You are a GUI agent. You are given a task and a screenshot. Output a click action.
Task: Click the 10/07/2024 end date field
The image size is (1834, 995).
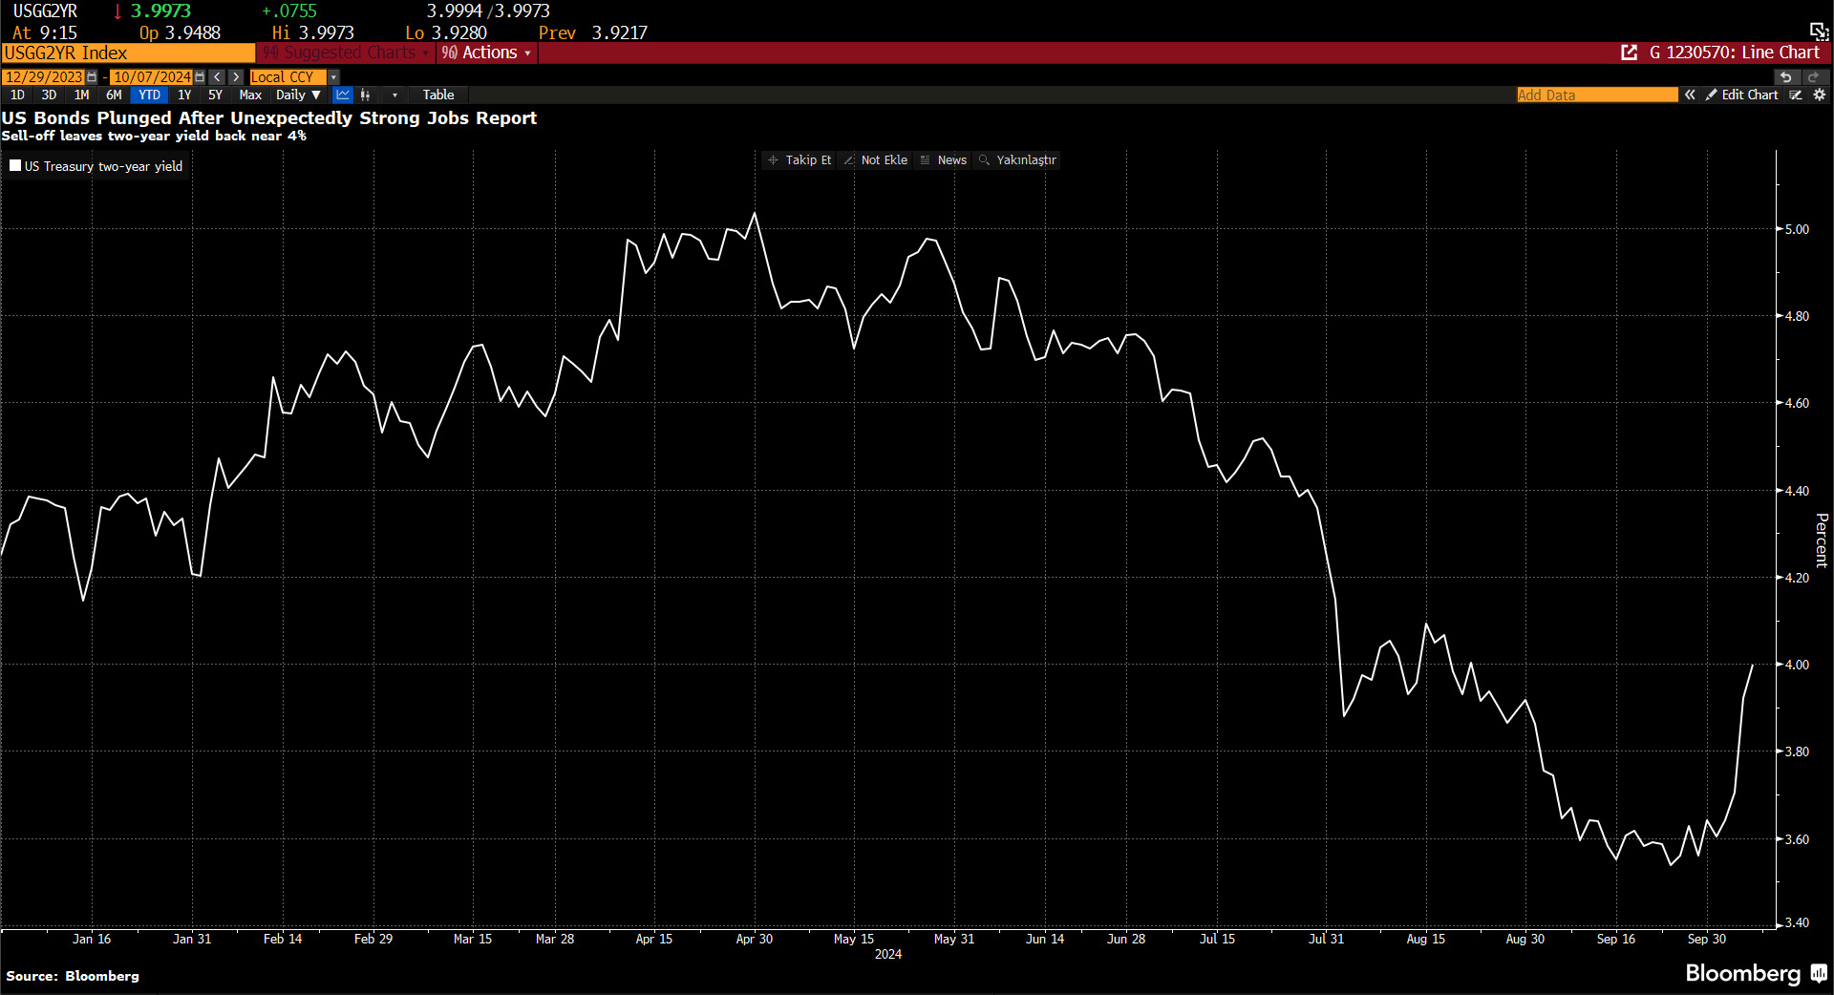coord(151,77)
